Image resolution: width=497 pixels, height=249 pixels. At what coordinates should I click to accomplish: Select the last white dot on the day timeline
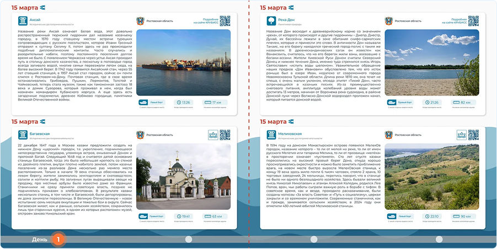click(439, 240)
